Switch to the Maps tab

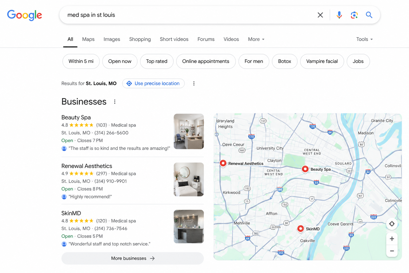(88, 39)
